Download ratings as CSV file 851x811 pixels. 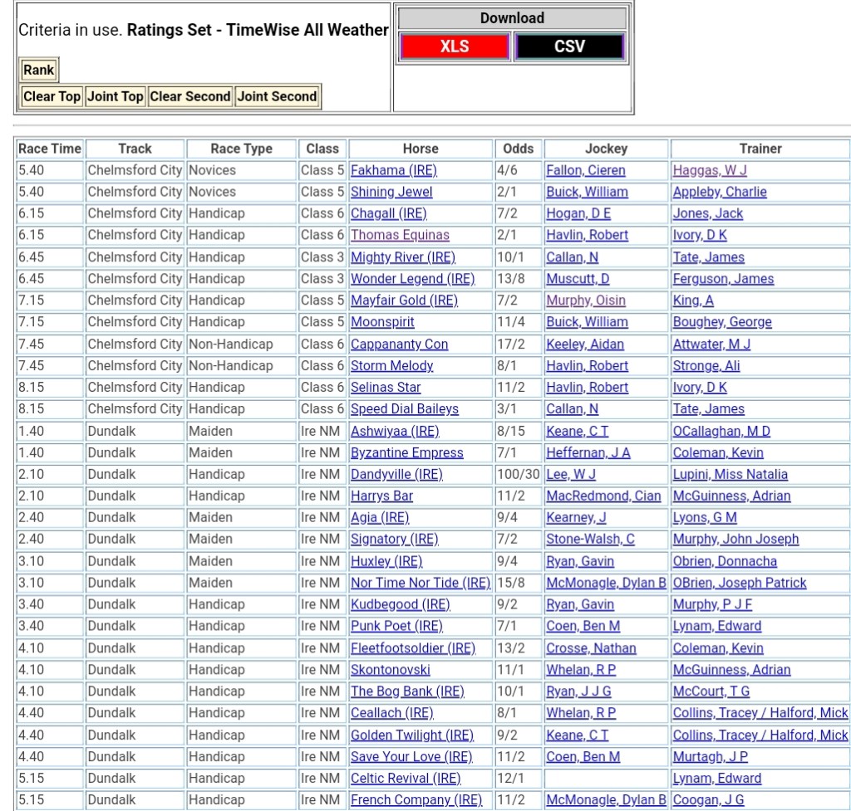[569, 46]
